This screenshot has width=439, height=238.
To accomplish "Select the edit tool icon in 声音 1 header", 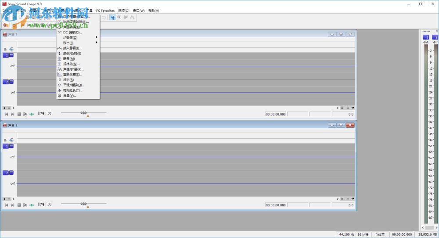I will click(x=11, y=49).
